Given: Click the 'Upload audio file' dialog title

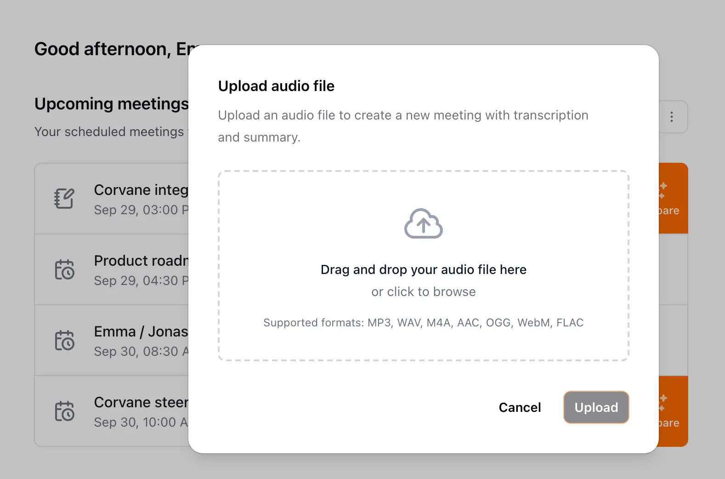Looking at the screenshot, I should [276, 86].
